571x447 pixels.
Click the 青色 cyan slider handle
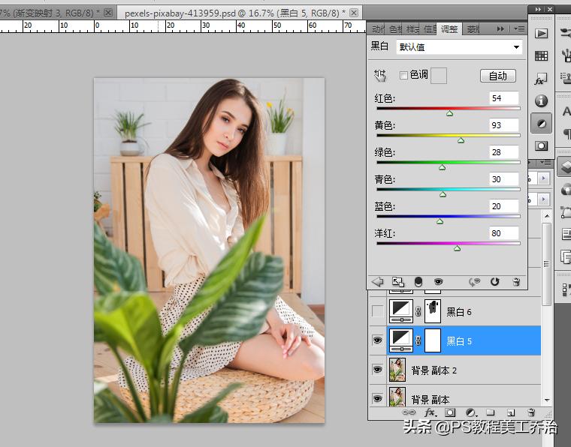[x=443, y=194]
